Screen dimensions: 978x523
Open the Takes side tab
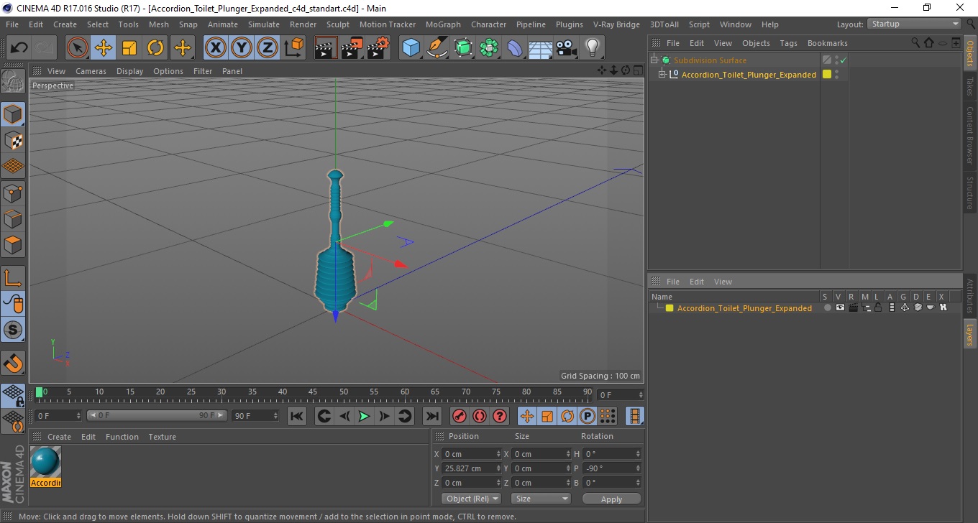(x=970, y=86)
